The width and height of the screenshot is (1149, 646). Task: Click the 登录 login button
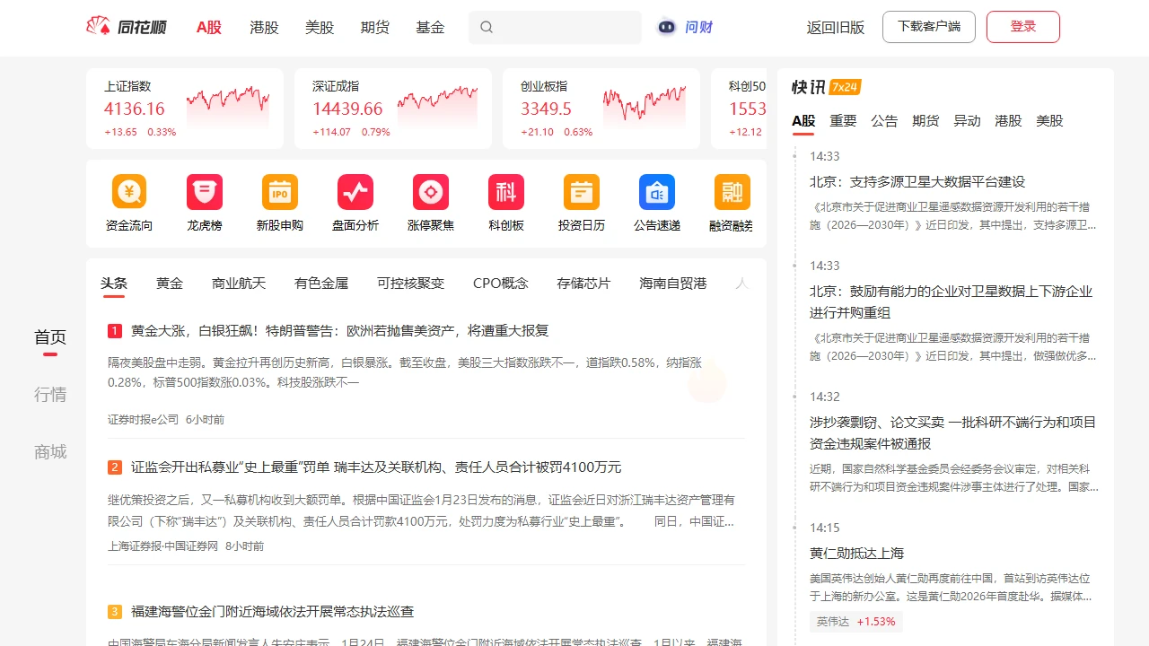[1022, 27]
